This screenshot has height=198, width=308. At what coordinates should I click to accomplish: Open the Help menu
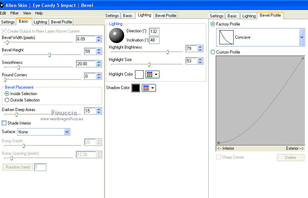39,13
